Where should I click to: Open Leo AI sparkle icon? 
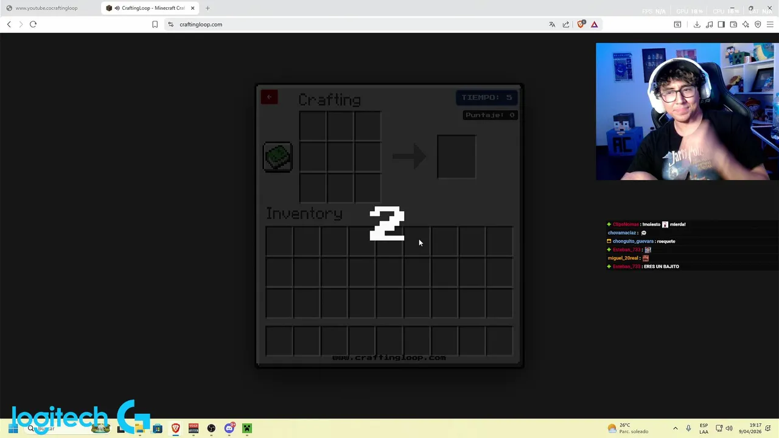[746, 24]
